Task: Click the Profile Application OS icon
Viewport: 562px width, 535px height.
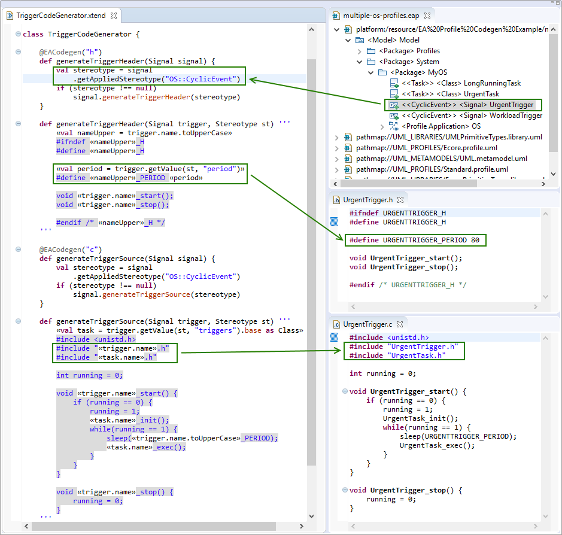Action: pyautogui.click(x=394, y=126)
